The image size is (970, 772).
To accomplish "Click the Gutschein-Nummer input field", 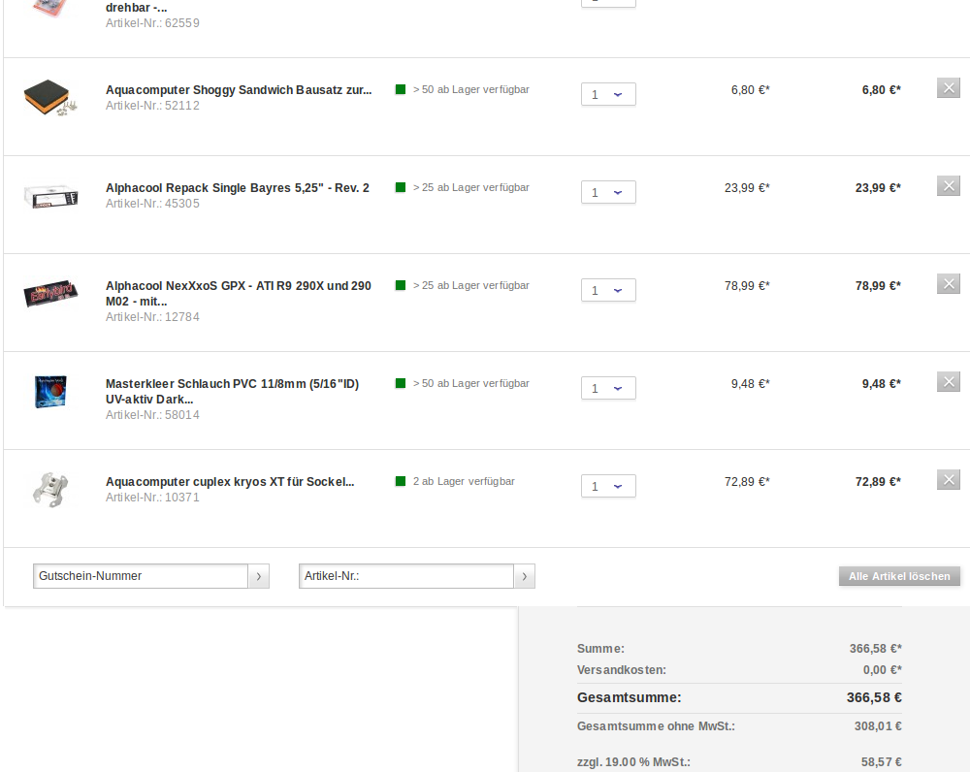I will [x=141, y=576].
